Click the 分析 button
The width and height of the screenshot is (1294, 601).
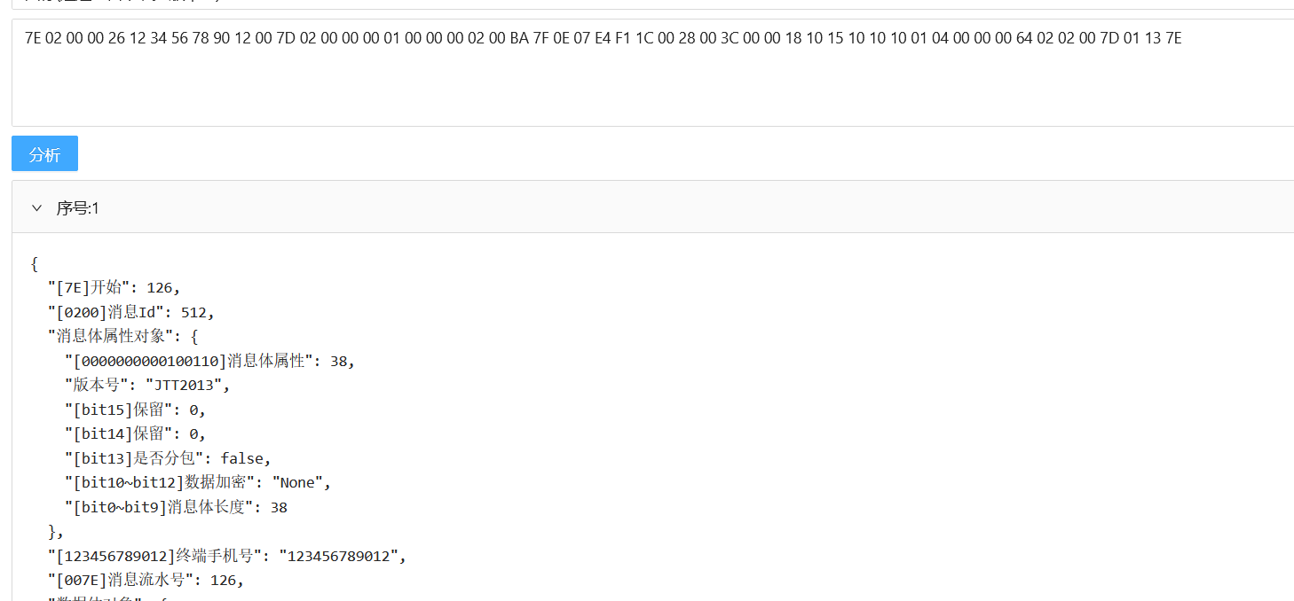[44, 153]
